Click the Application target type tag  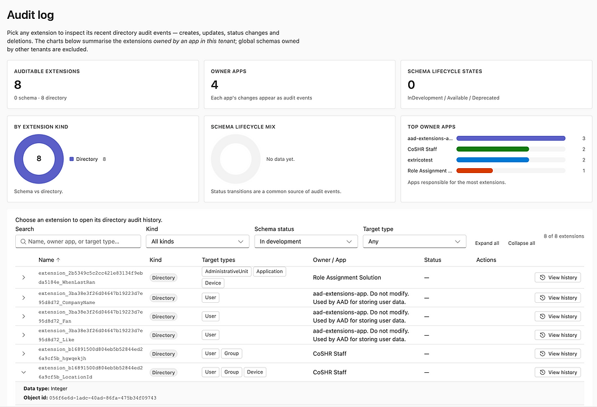point(269,272)
